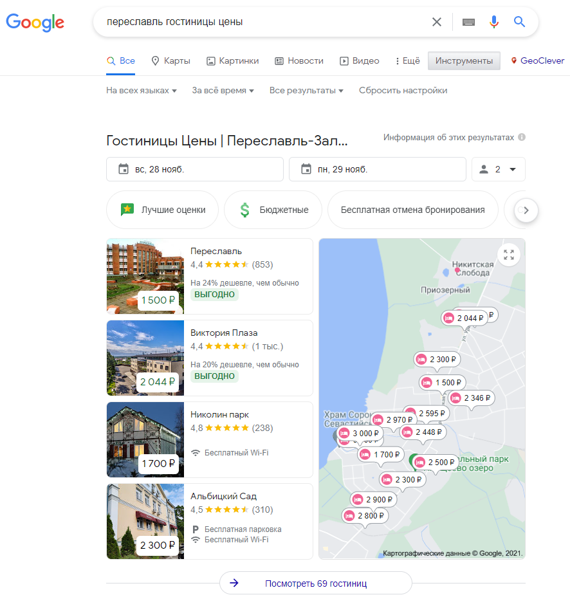Image resolution: width=570 pixels, height=597 pixels.
Task: Open the Все результаты dropdown
Action: (x=306, y=91)
